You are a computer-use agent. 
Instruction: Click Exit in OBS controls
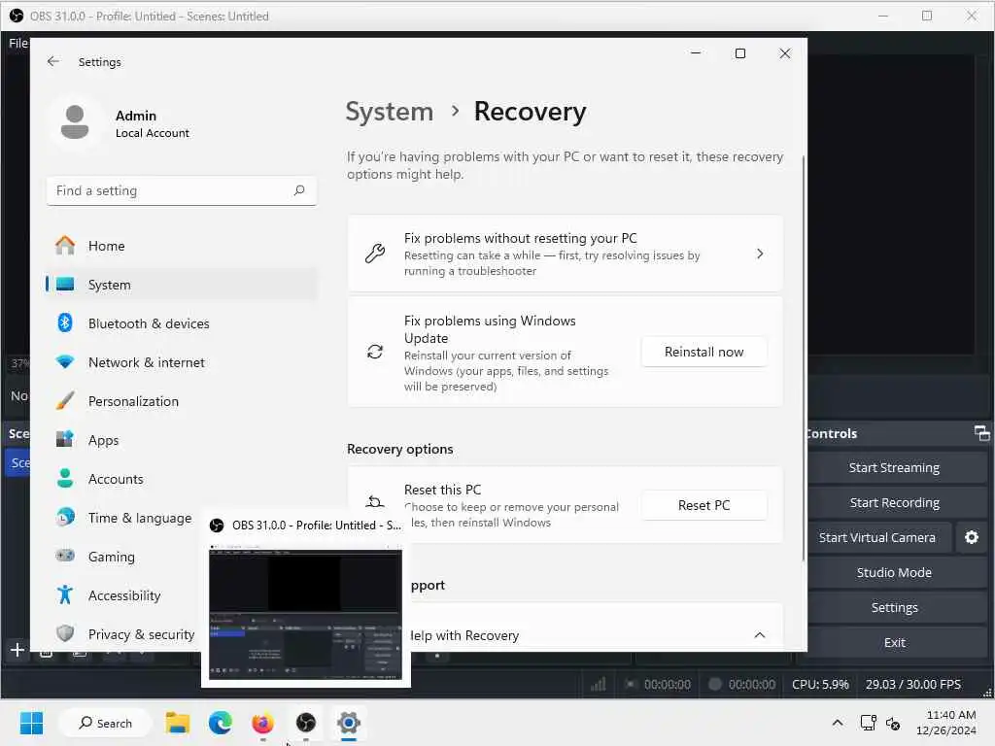[x=894, y=643]
